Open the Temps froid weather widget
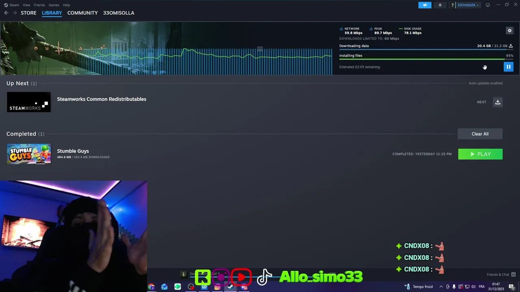The height and width of the screenshot is (292, 520). 418,287
